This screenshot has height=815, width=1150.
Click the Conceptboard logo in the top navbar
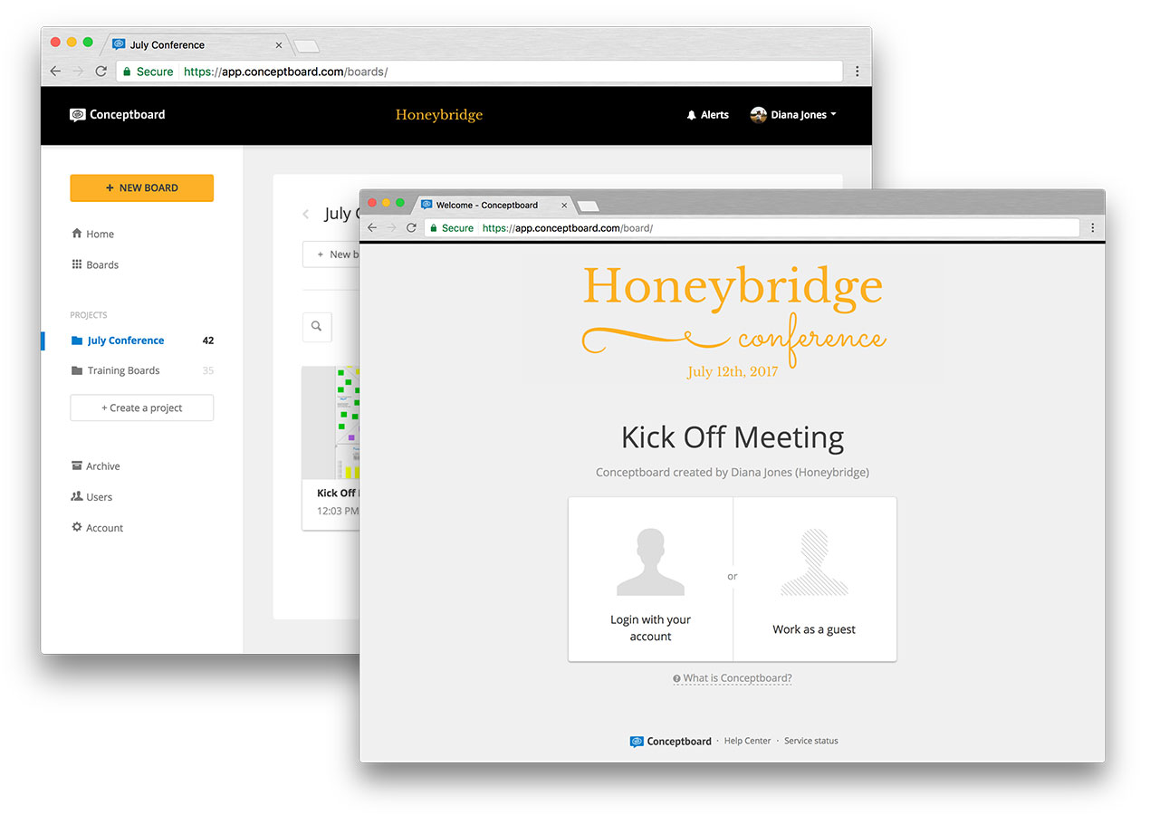pyautogui.click(x=117, y=114)
